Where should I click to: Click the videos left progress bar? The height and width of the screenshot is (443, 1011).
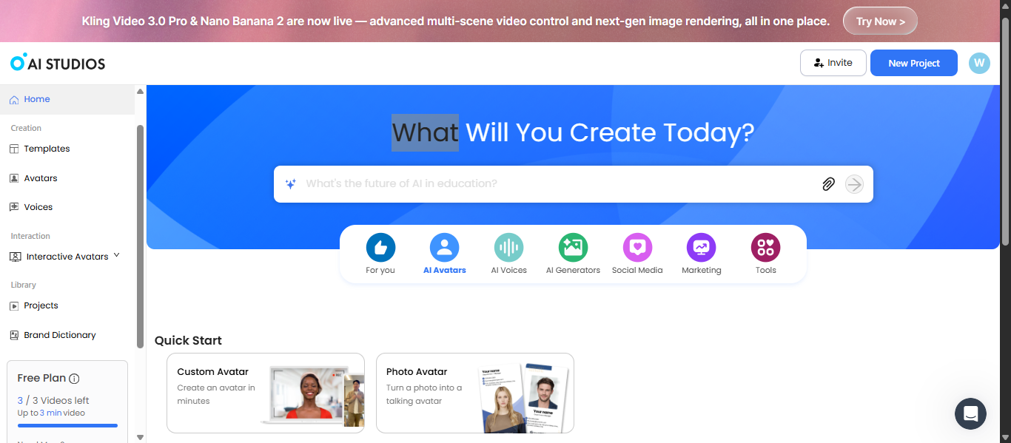(67, 425)
